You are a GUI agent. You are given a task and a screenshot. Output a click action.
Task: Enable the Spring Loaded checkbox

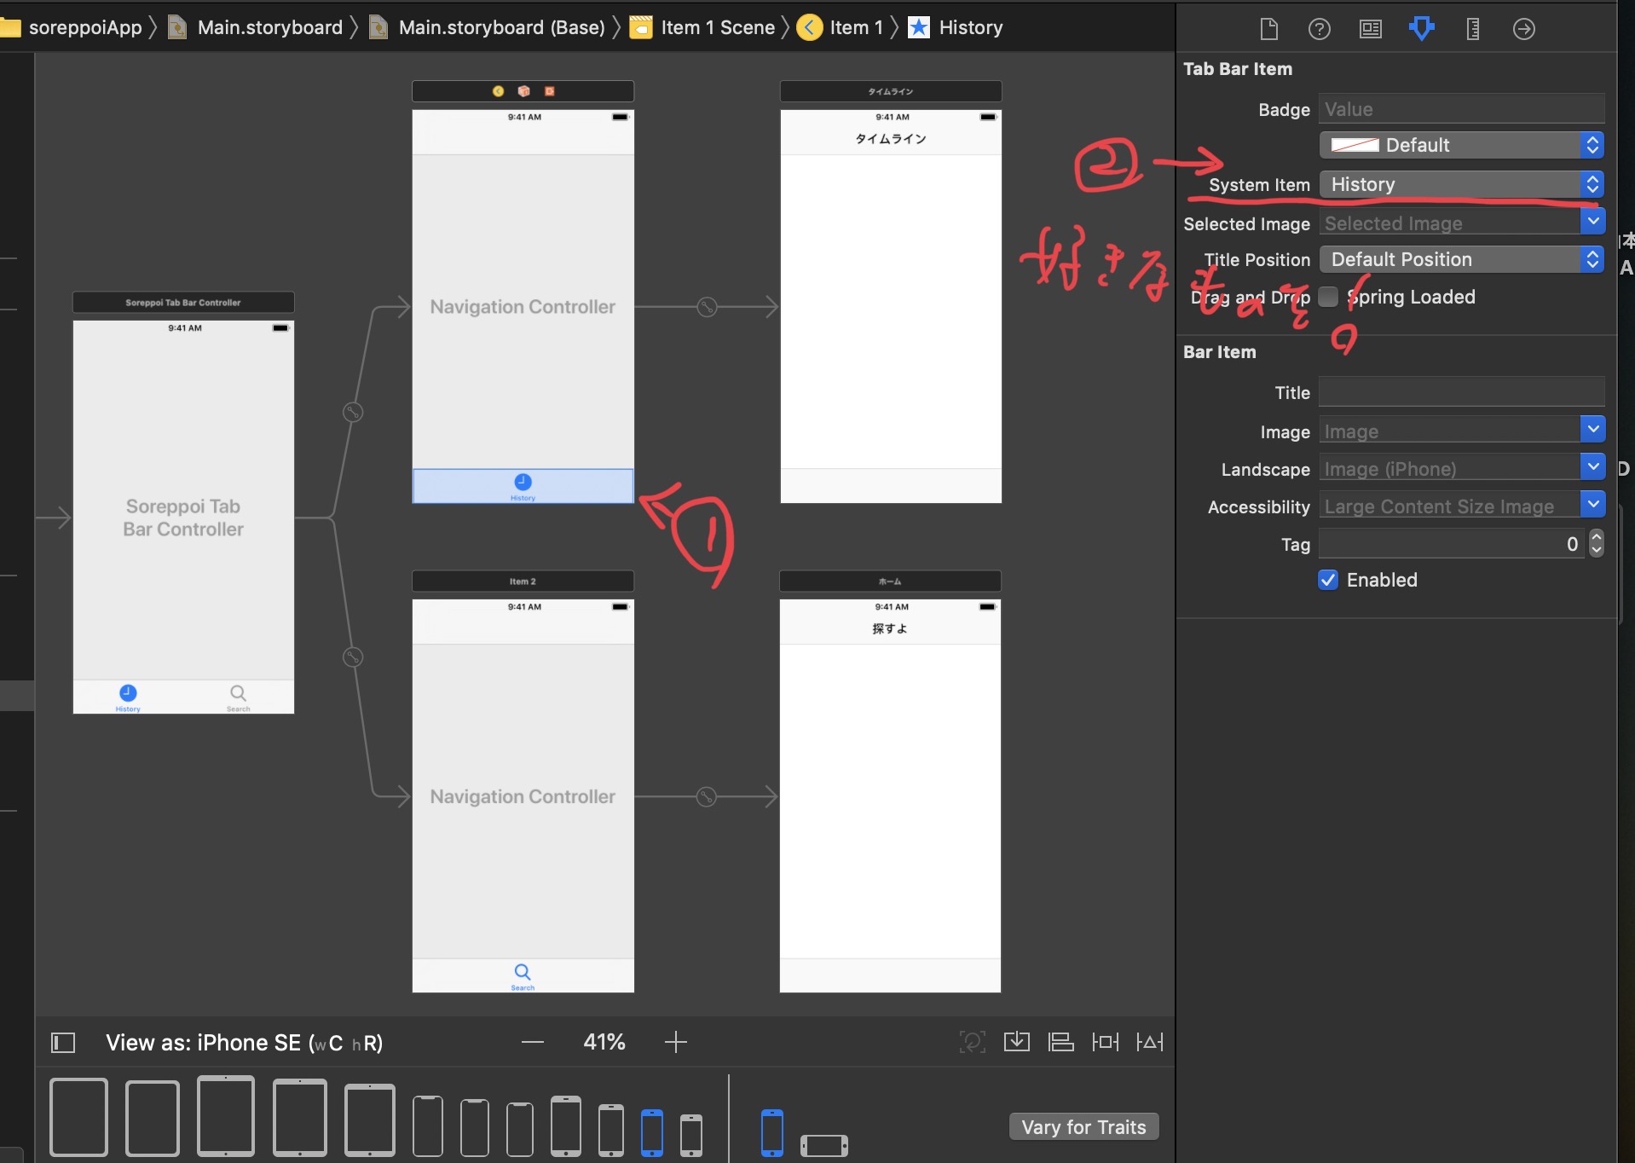(x=1328, y=297)
